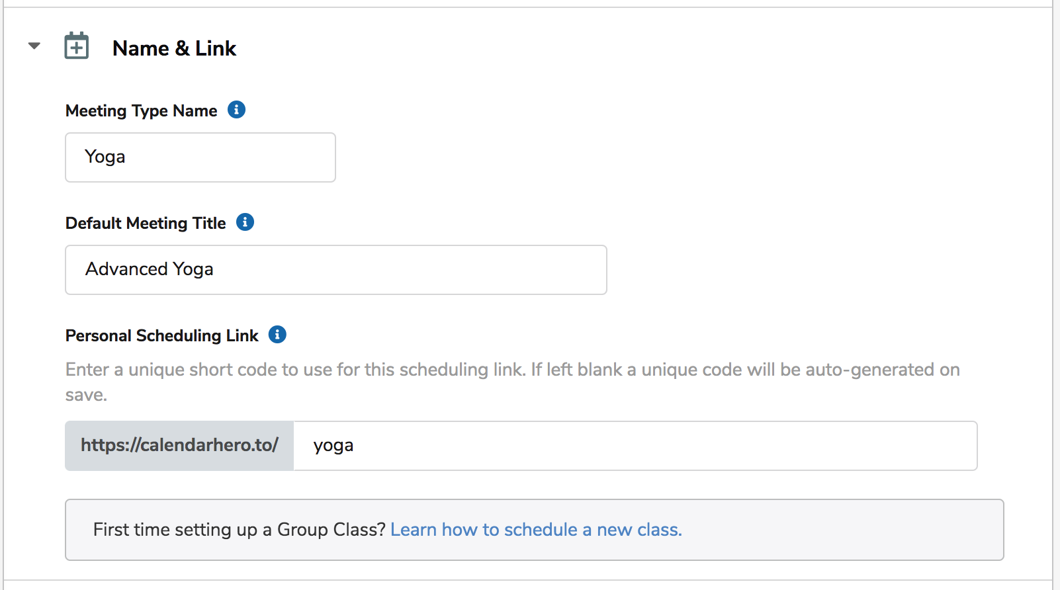Select the Name & Link section heading
Viewport: 1060px width, 590px height.
(174, 48)
